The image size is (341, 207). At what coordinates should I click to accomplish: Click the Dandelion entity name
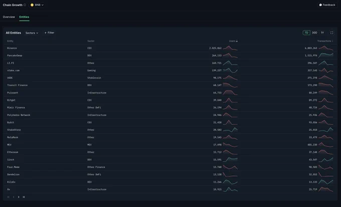13,174
